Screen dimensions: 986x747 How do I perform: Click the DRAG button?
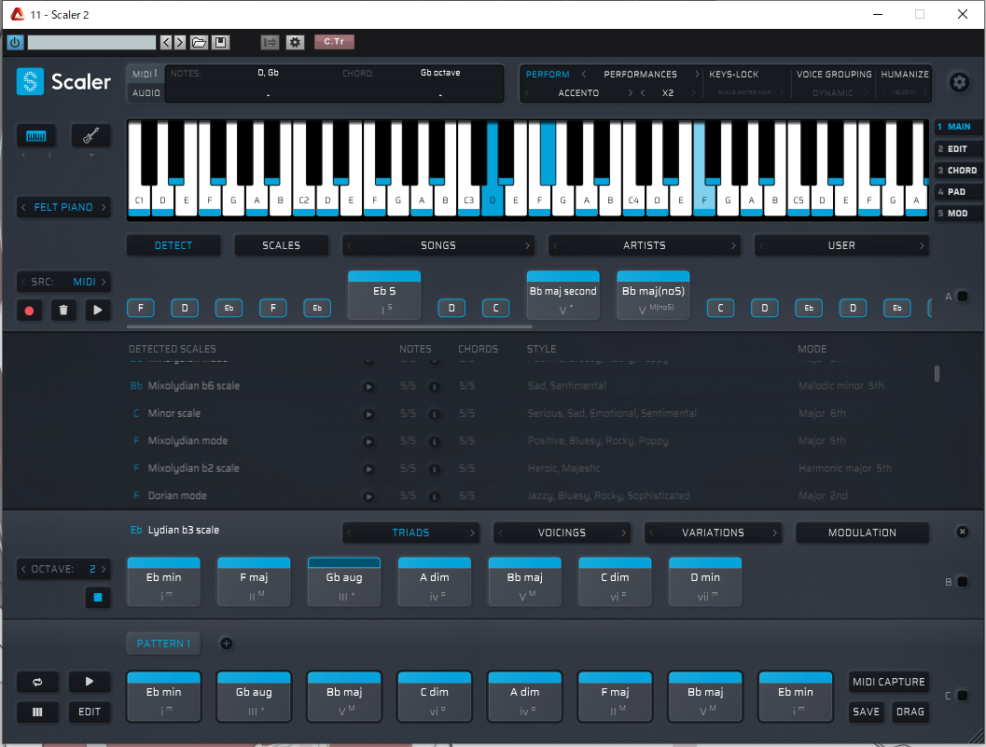coord(910,712)
